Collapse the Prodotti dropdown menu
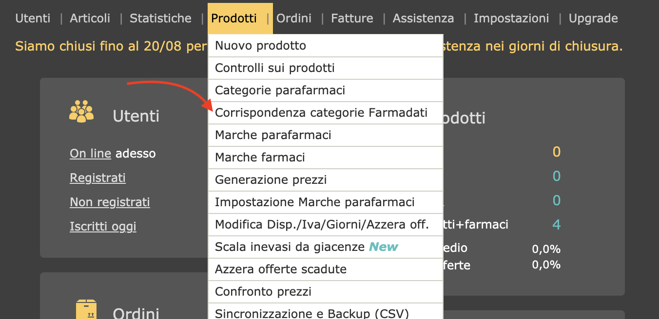This screenshot has height=319, width=659. tap(234, 18)
